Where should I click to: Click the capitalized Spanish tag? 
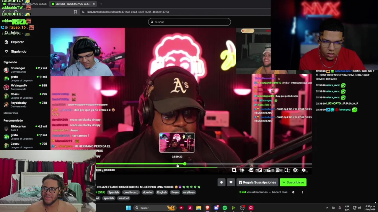[113, 192]
